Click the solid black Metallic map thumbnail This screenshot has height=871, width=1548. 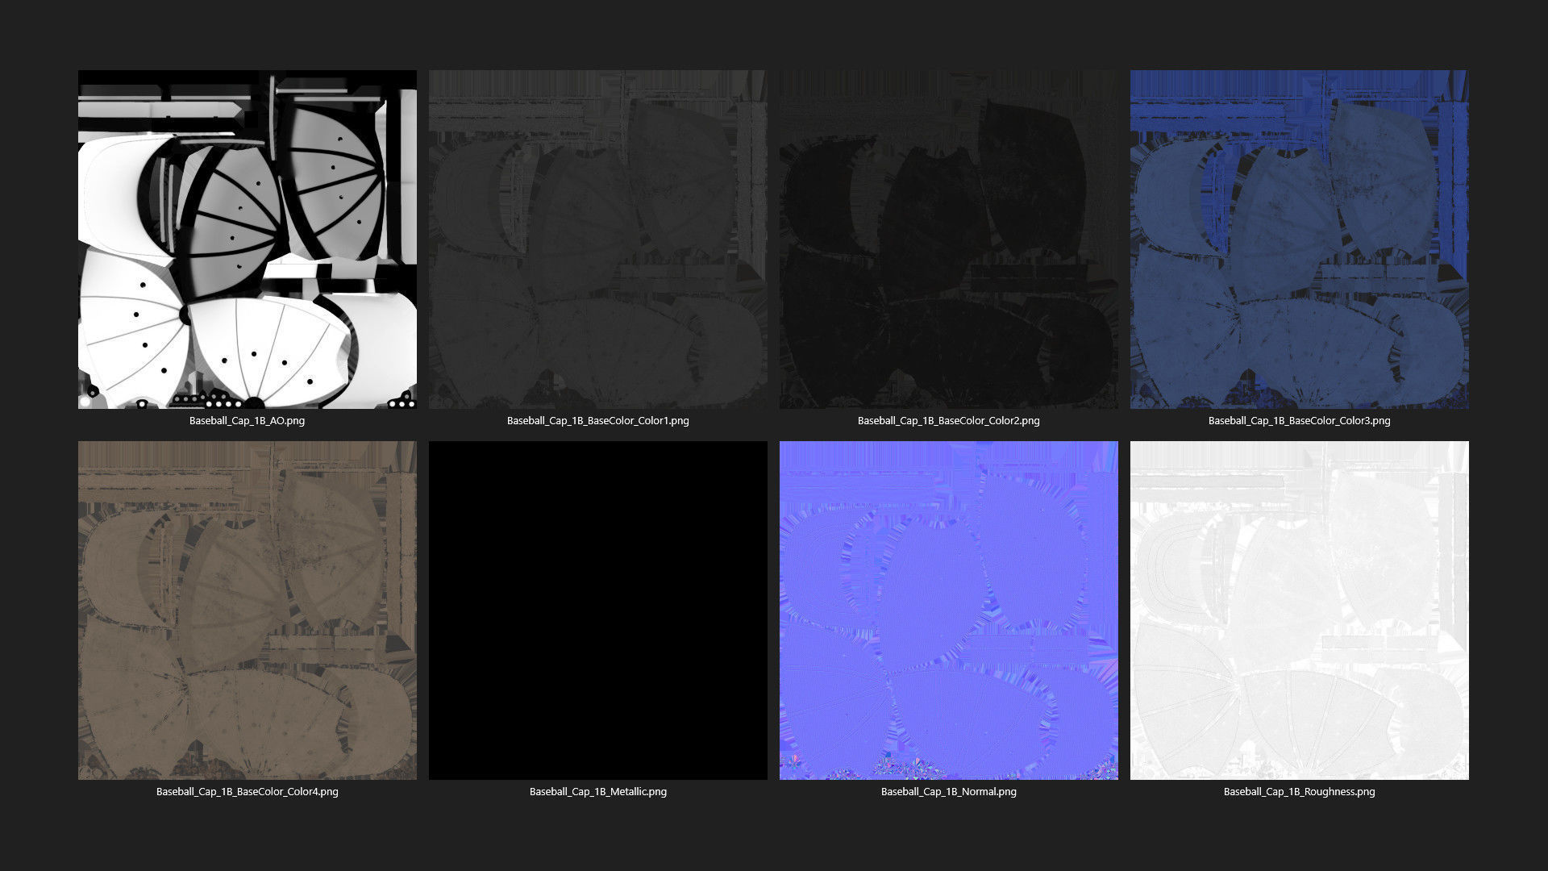597,610
